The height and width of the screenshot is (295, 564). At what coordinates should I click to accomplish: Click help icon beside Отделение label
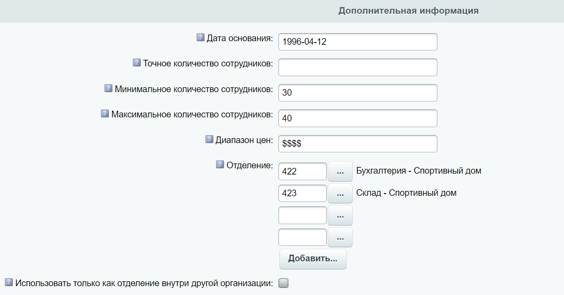[220, 165]
